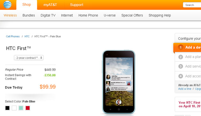Pick the red color swatch
201x116 pixels.
[28, 108]
